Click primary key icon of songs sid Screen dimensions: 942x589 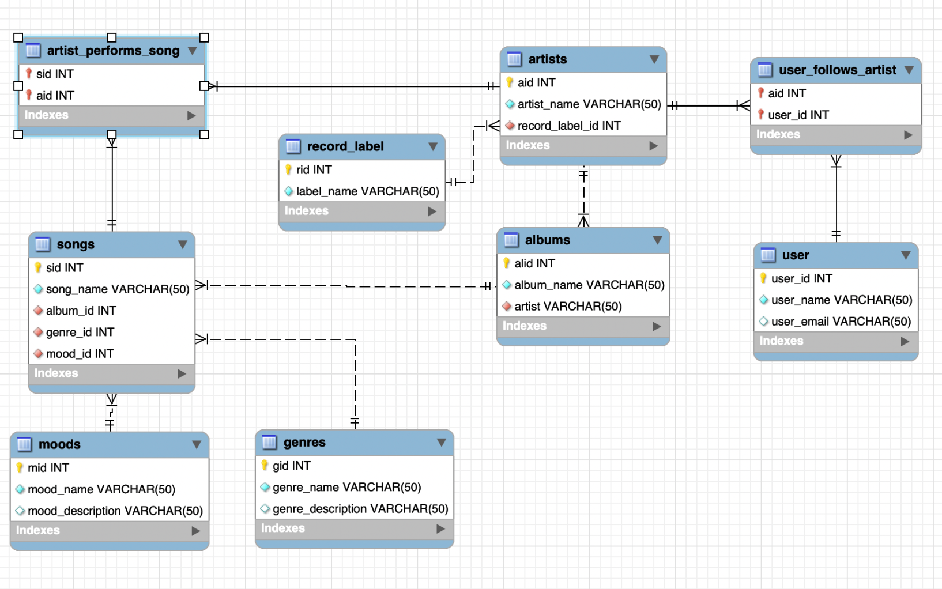point(38,267)
